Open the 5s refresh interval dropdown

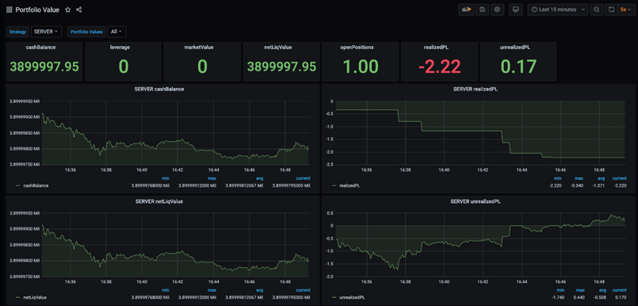tap(625, 10)
